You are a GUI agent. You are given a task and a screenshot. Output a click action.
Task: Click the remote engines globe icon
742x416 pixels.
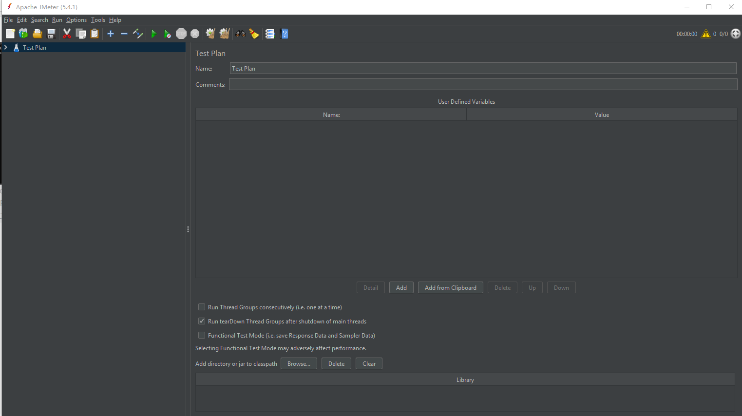click(736, 34)
